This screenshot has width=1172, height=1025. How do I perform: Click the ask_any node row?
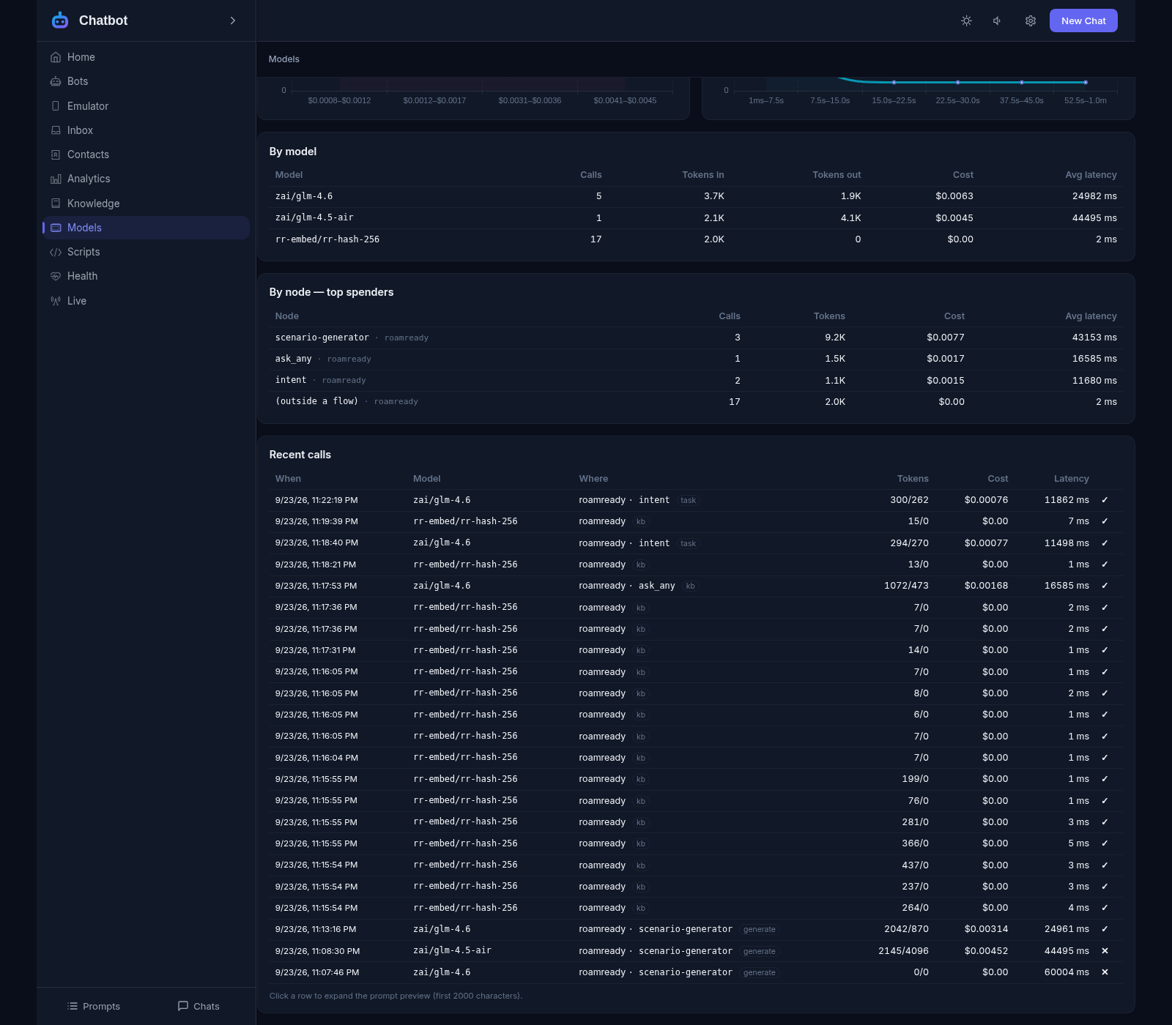696,359
